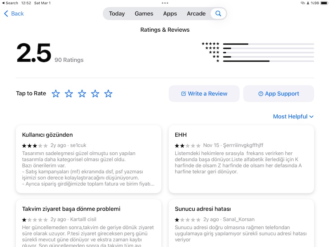This screenshot has width=330, height=247.
Task: Return to Search app breadcrumb
Action: click(10, 3)
